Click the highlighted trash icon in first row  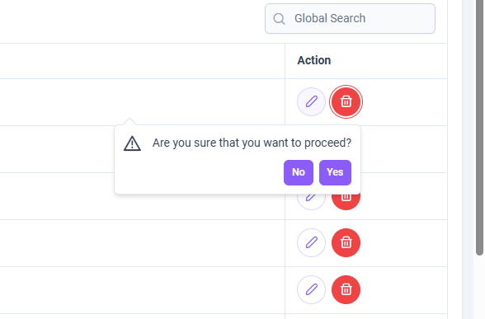346,101
